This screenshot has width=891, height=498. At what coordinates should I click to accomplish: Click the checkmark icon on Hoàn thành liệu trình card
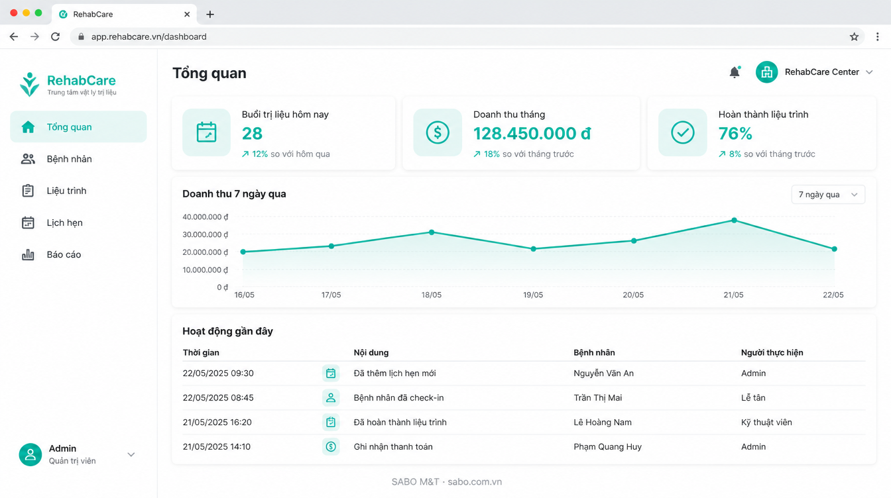[683, 132]
